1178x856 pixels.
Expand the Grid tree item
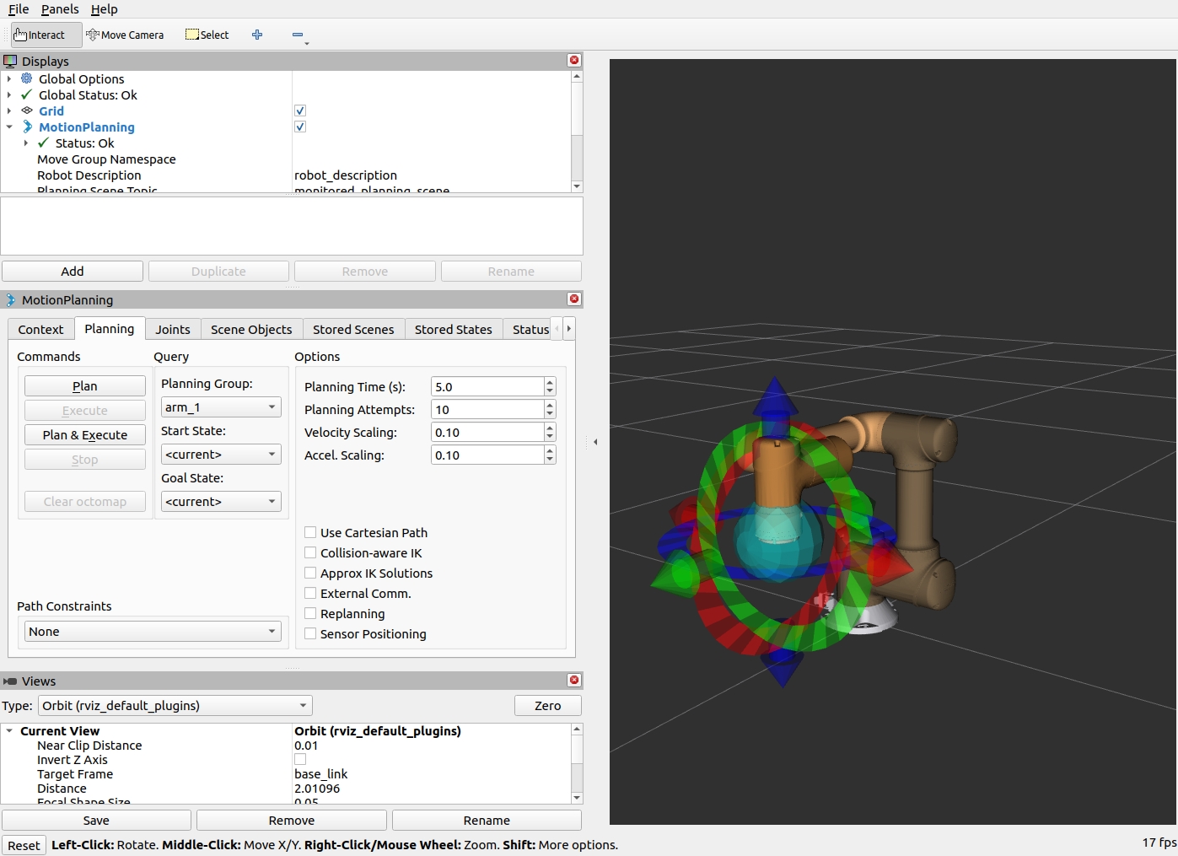coord(9,110)
